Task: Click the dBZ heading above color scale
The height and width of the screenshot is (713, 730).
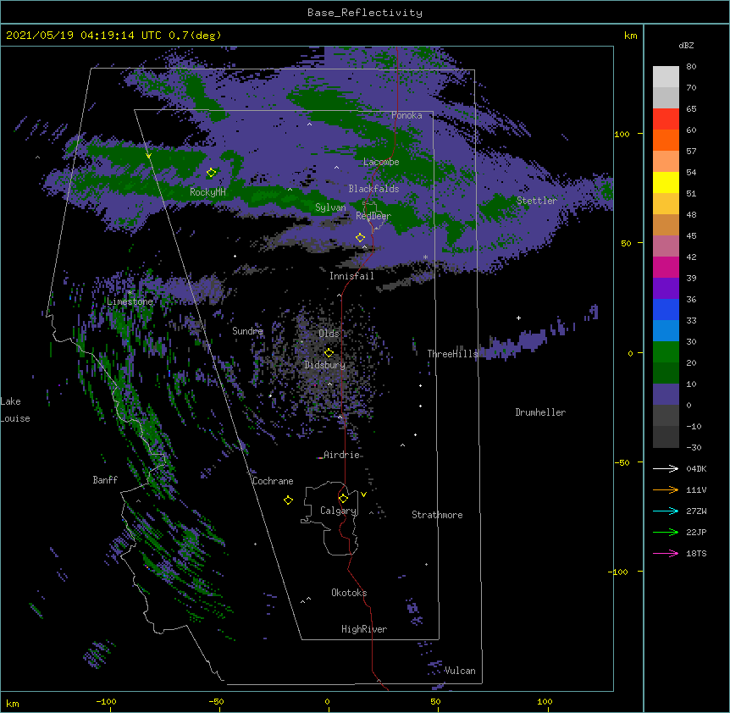Action: click(x=686, y=46)
